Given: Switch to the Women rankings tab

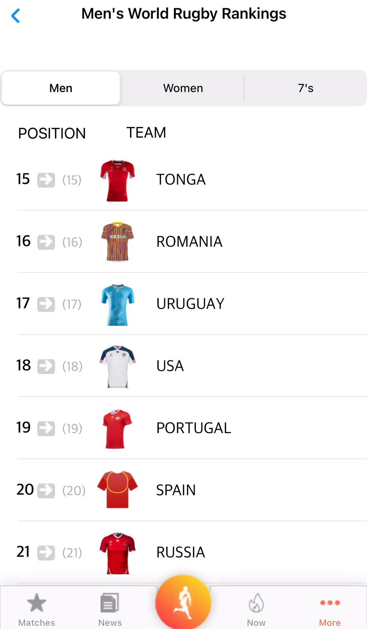Looking at the screenshot, I should [183, 88].
